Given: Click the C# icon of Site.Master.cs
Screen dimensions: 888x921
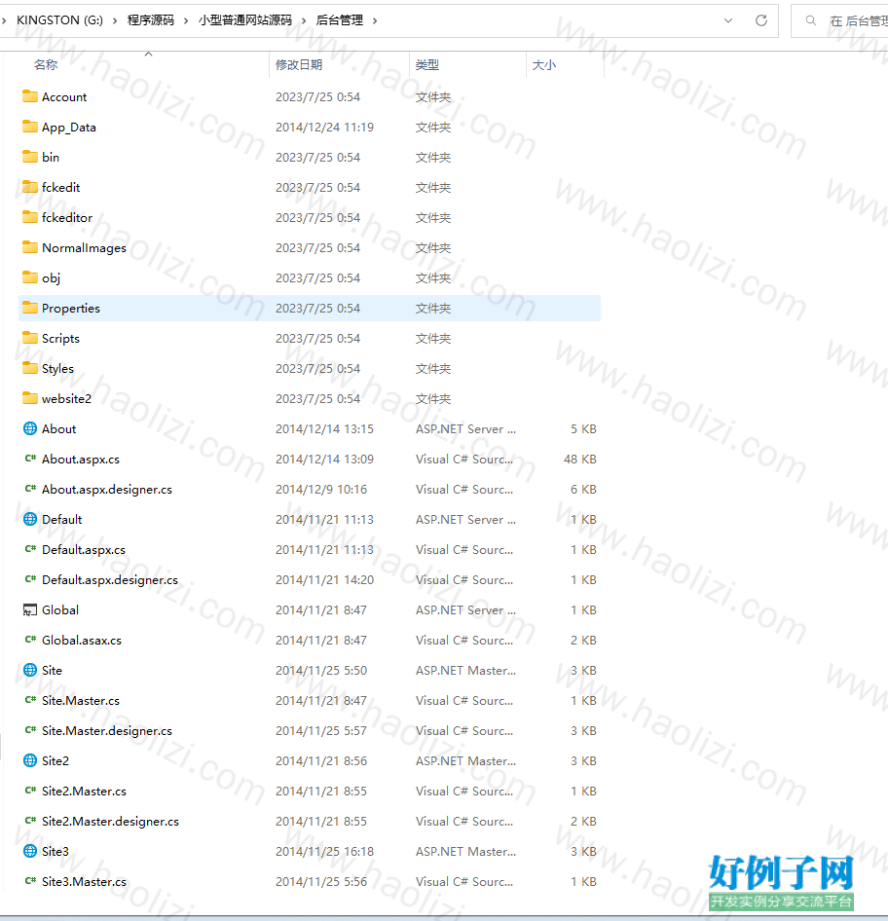Looking at the screenshot, I should point(30,700).
